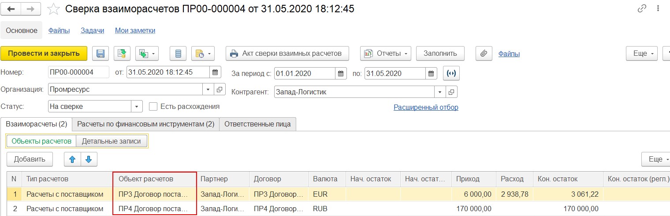The image size is (670, 216).
Task: Open calendar for document date field
Action: 215,73
